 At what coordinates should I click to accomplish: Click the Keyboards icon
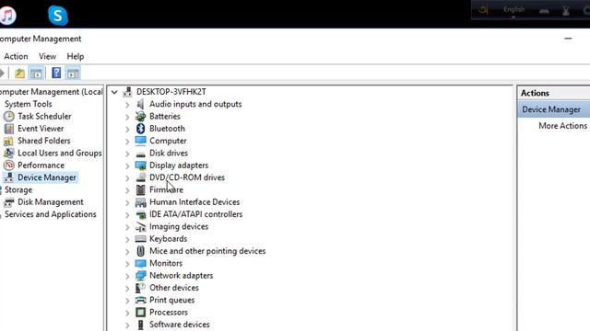click(140, 239)
